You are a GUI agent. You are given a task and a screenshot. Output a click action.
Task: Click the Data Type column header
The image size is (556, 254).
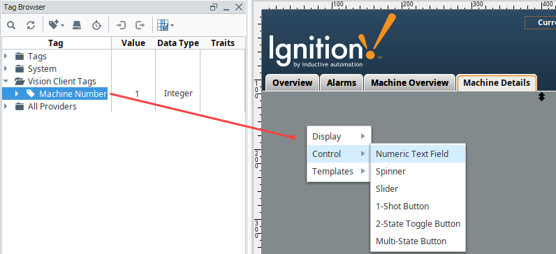point(178,43)
